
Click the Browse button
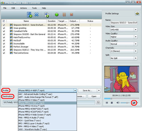(x=82, y=96)
